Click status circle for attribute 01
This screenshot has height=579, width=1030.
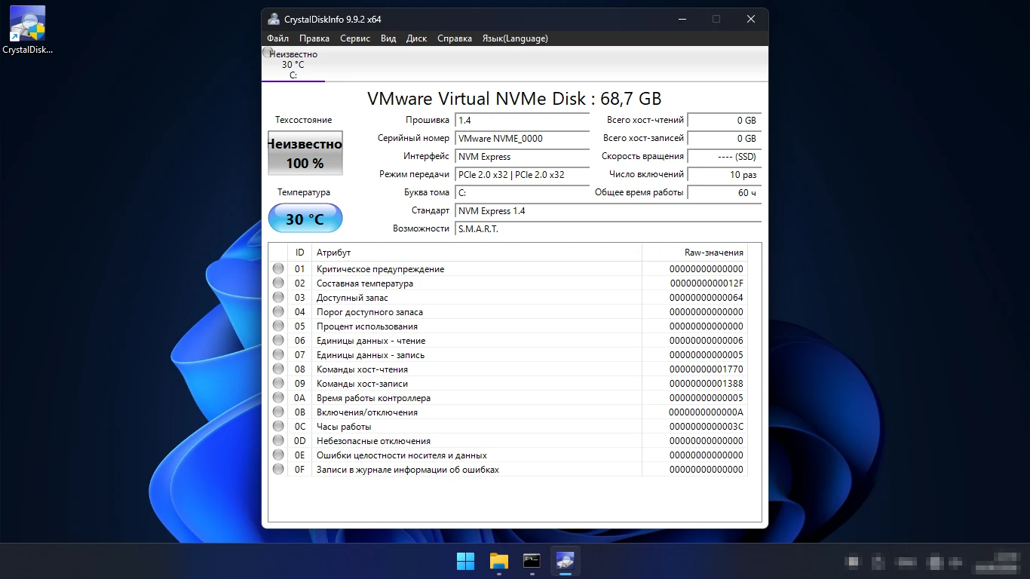pos(278,269)
